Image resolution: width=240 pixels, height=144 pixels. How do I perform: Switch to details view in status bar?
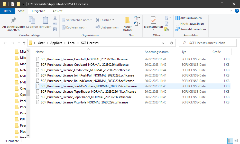[230, 141]
